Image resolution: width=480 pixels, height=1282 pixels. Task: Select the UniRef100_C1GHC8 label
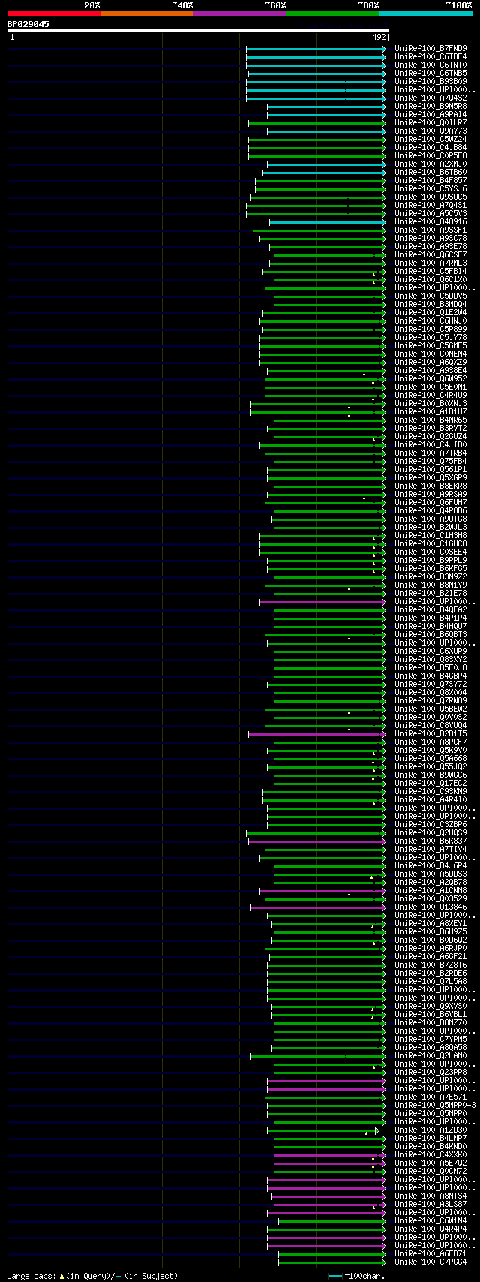point(430,543)
